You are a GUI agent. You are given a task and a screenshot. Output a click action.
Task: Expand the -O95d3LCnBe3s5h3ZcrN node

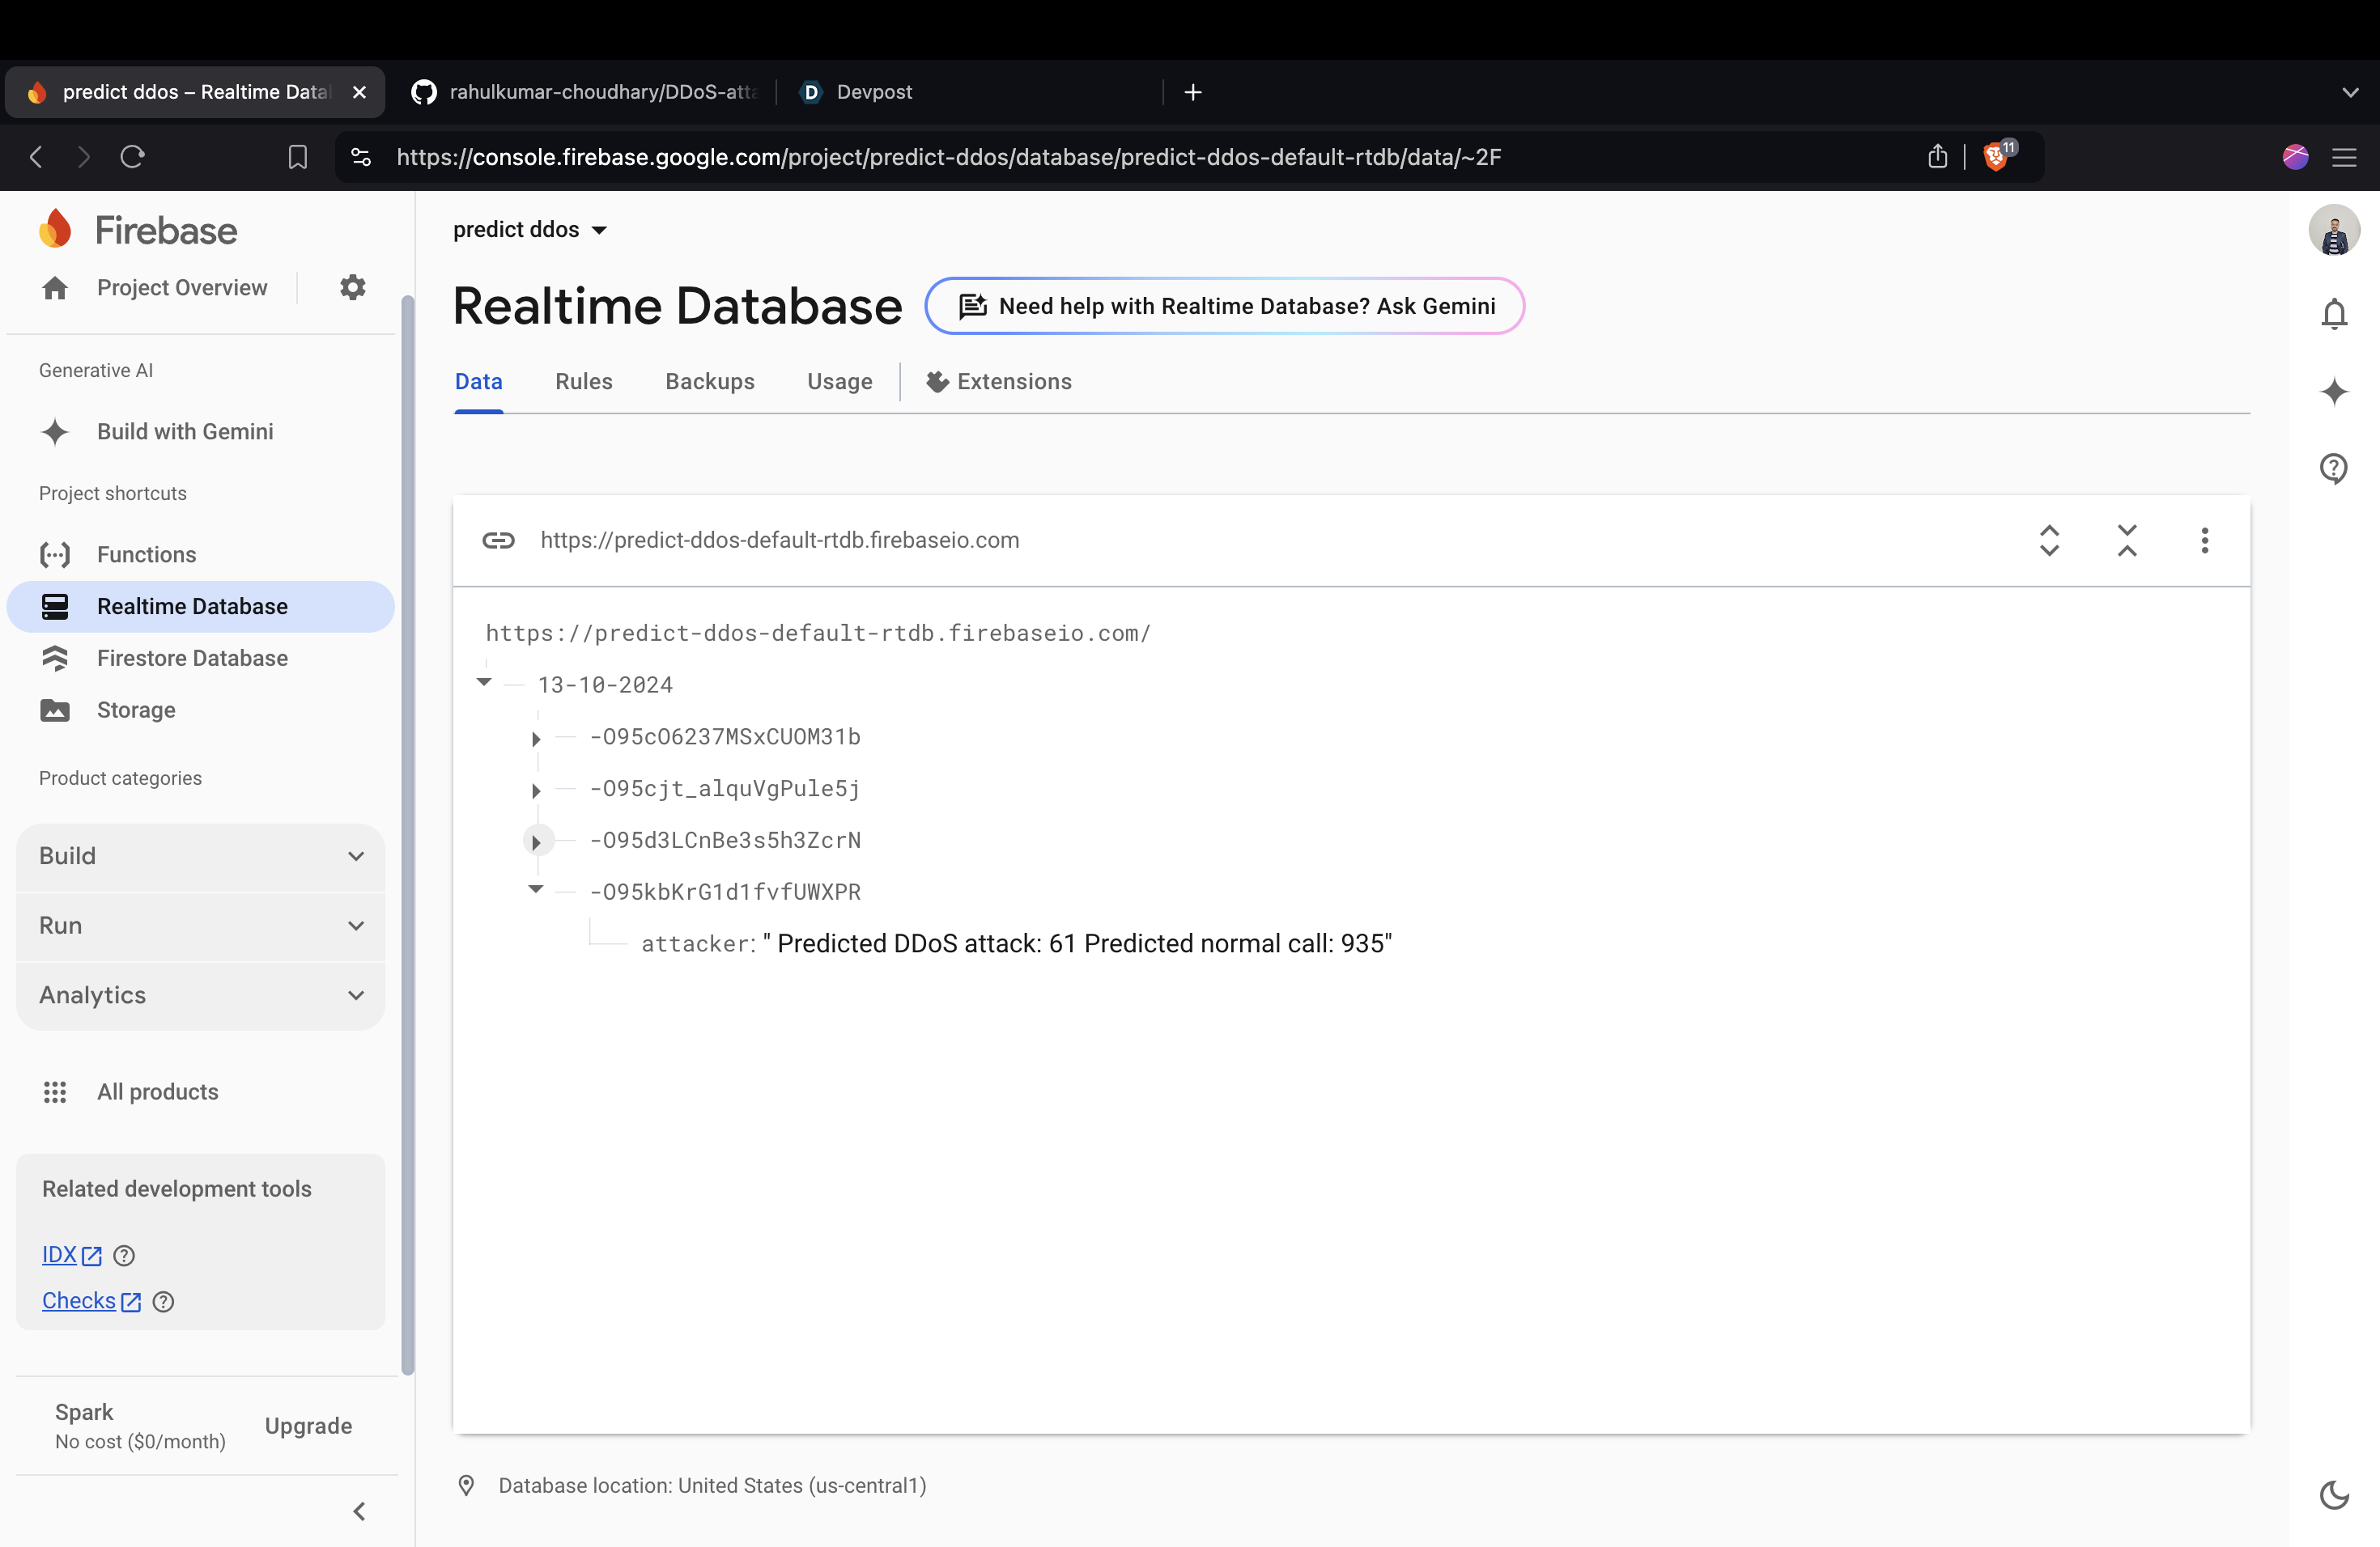(536, 841)
